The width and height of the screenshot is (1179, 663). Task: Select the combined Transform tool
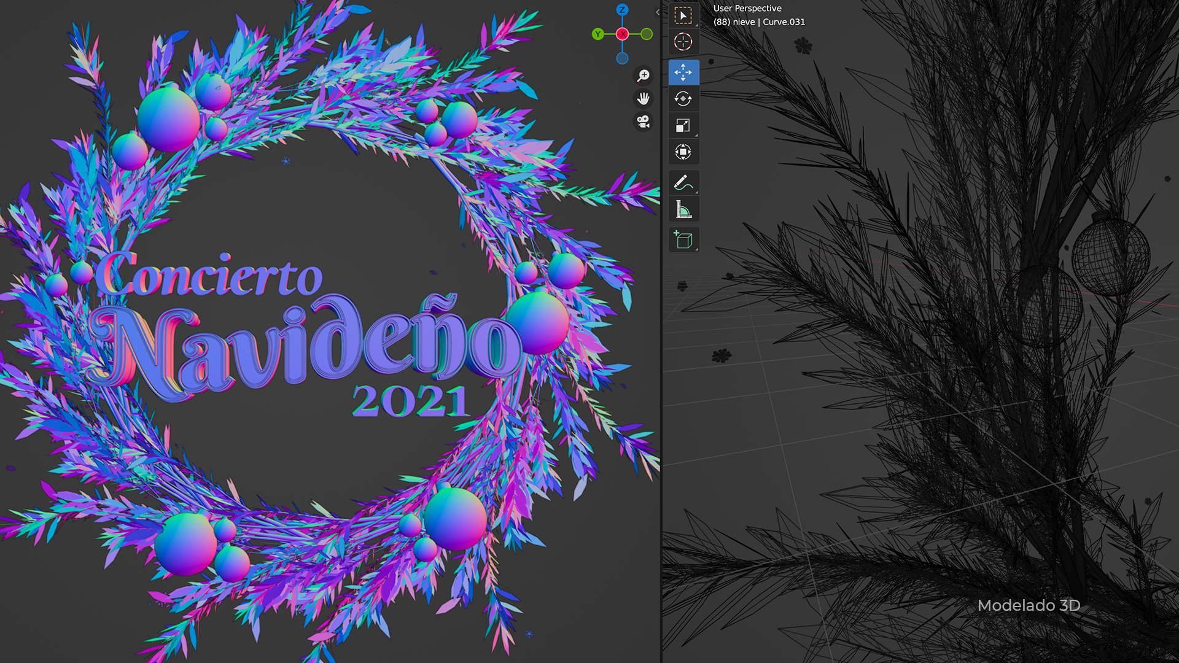pos(683,152)
